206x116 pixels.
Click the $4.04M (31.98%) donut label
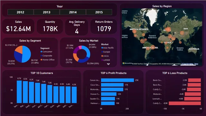point(92,46)
